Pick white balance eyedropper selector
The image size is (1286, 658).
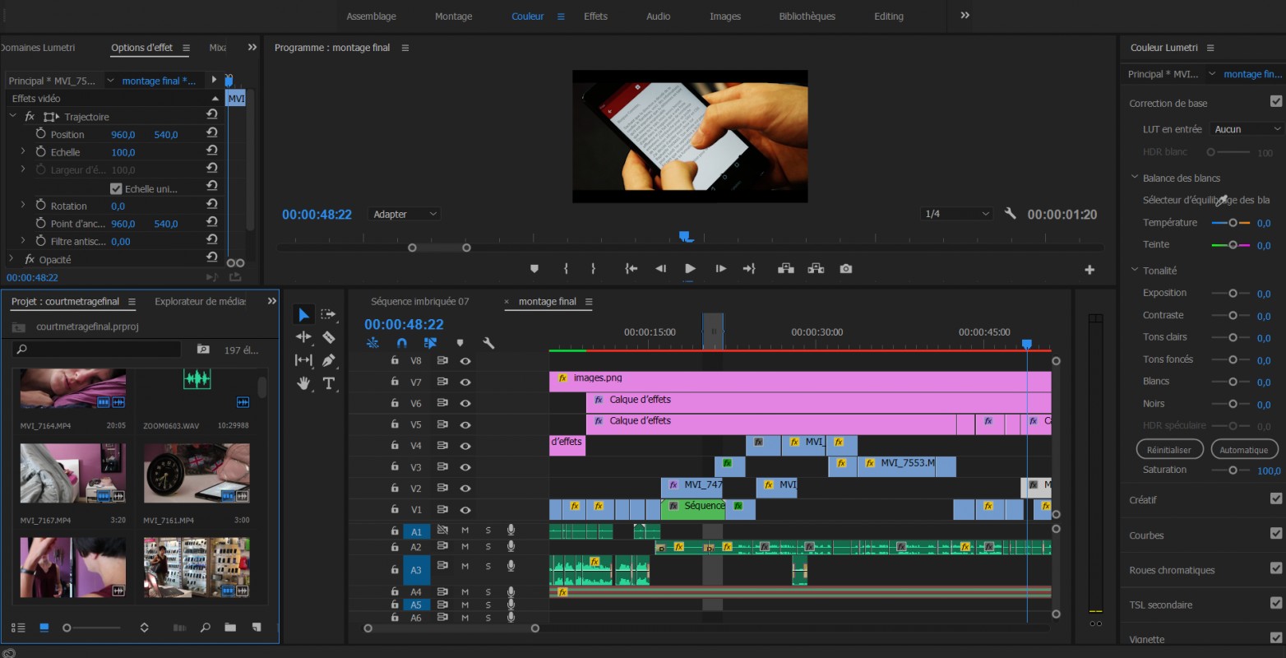[x=1222, y=200]
